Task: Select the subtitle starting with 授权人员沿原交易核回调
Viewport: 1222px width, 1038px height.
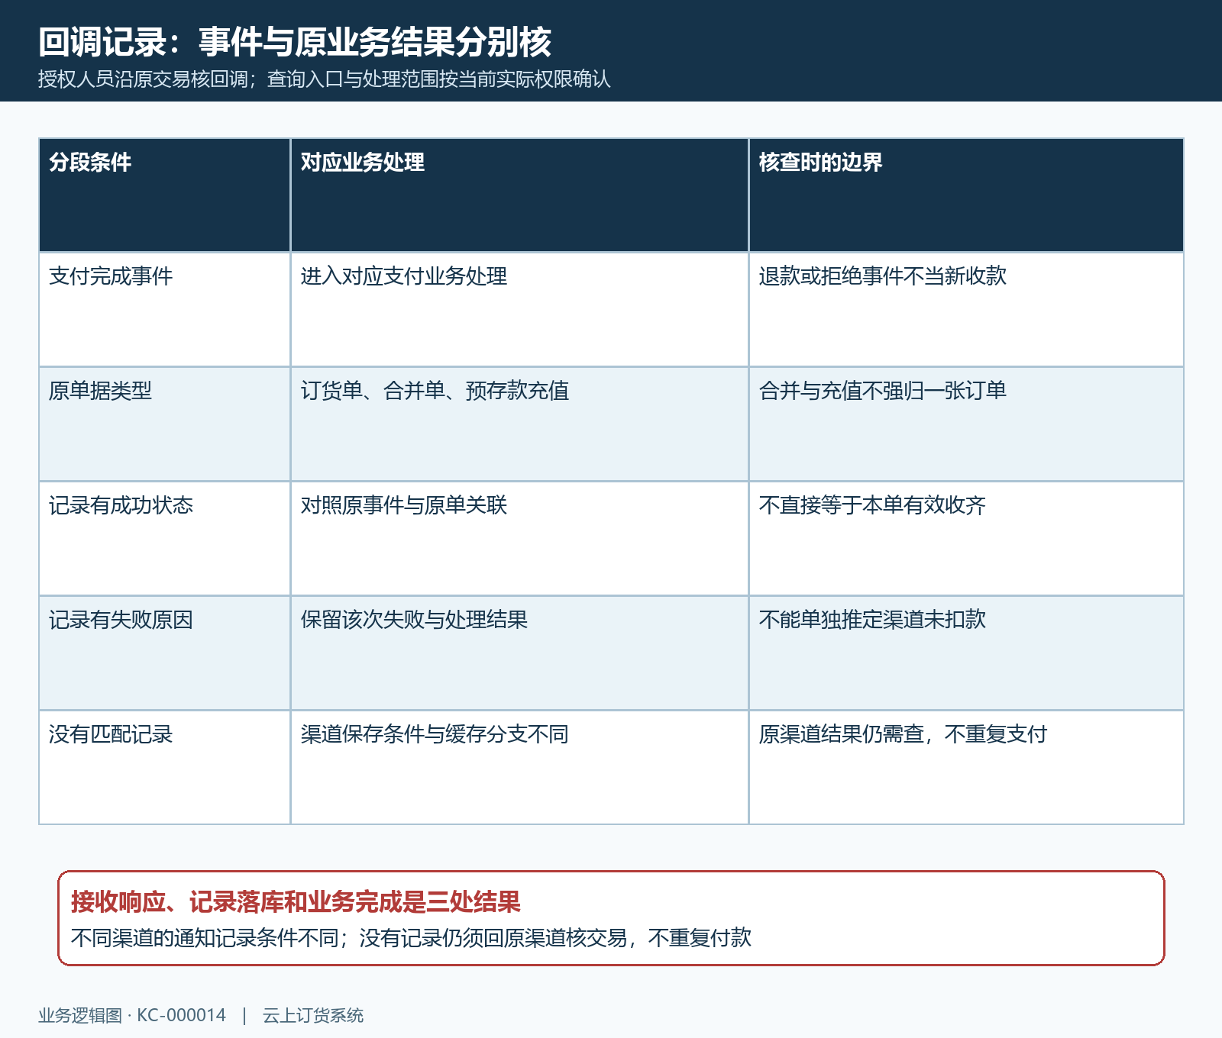Action: (x=325, y=79)
